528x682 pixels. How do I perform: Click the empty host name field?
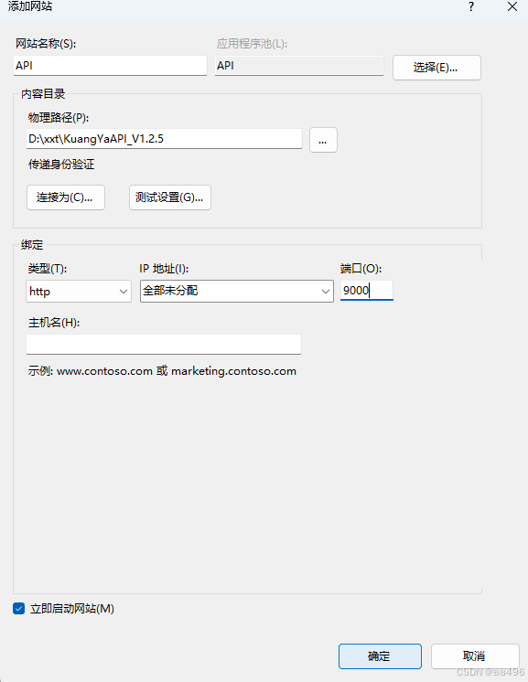click(x=164, y=344)
